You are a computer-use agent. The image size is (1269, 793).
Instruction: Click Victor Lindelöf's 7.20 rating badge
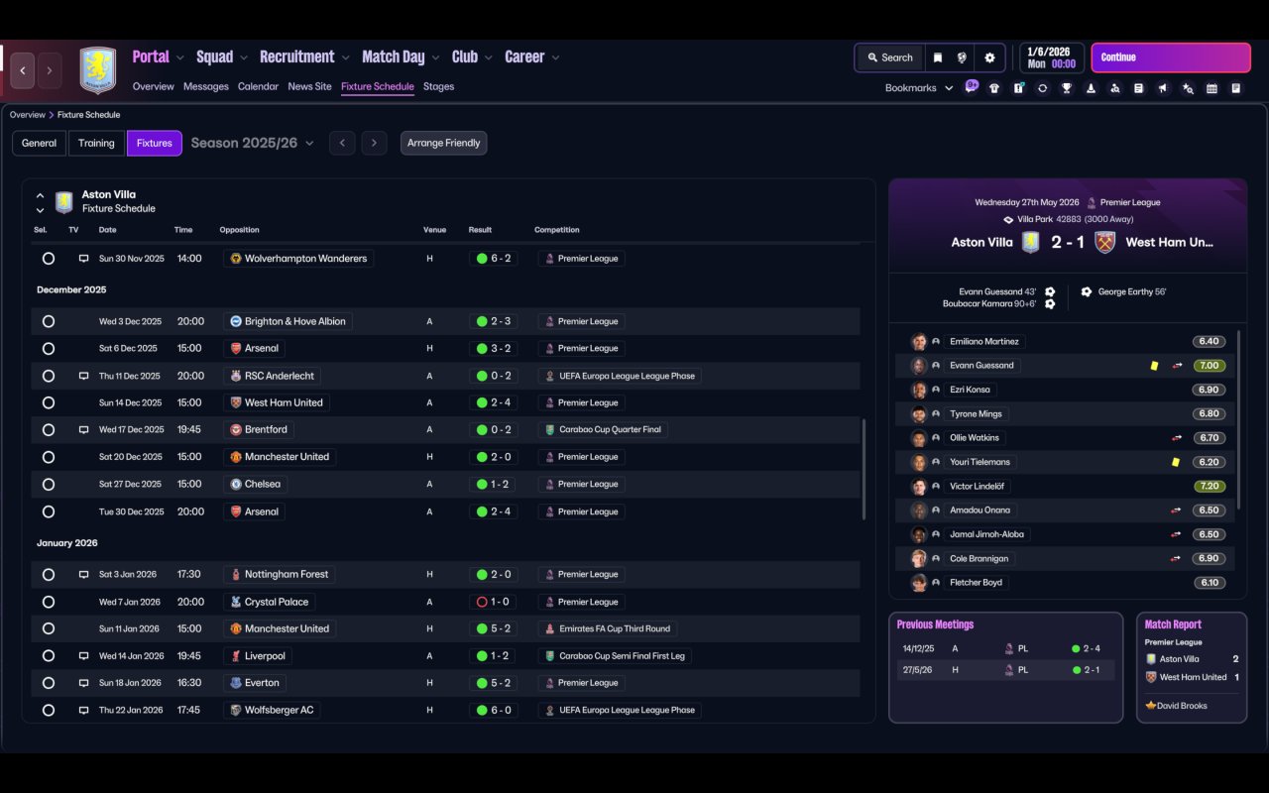(x=1209, y=487)
